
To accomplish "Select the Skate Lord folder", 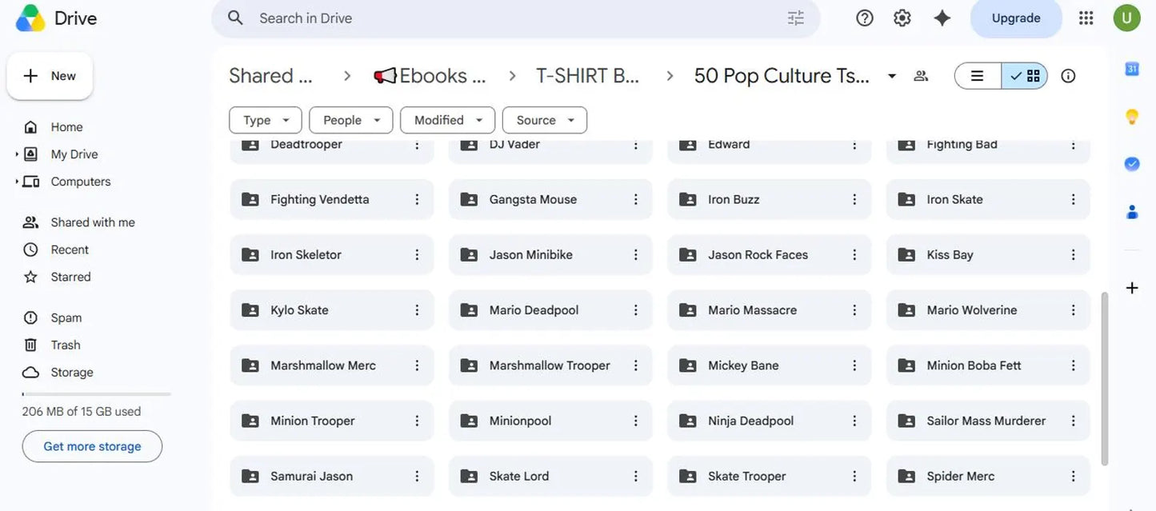I will pos(550,476).
